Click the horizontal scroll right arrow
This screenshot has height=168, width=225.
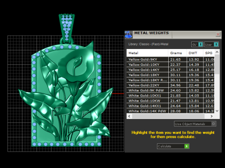(211, 116)
